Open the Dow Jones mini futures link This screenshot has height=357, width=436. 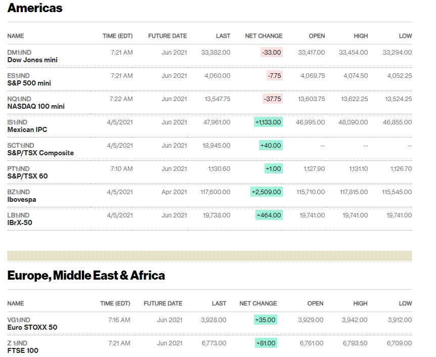(x=32, y=60)
